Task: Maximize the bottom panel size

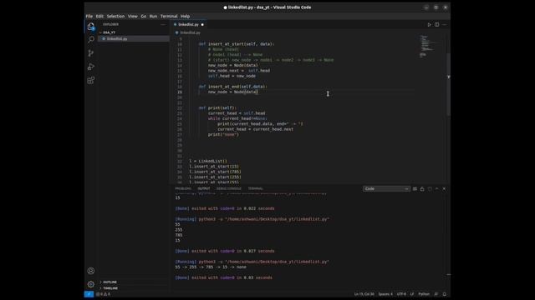Action: pyautogui.click(x=436, y=189)
